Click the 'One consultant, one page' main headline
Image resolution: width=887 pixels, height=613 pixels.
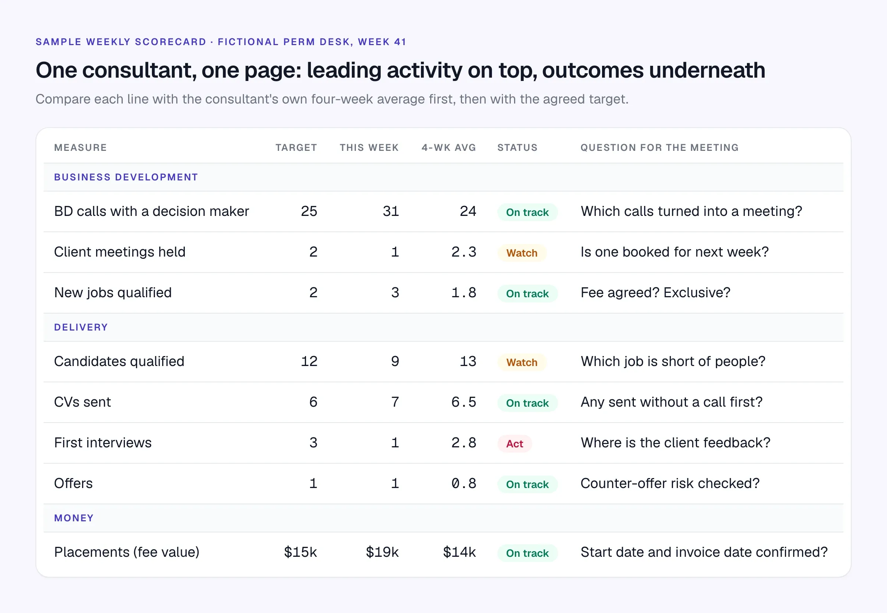400,70
